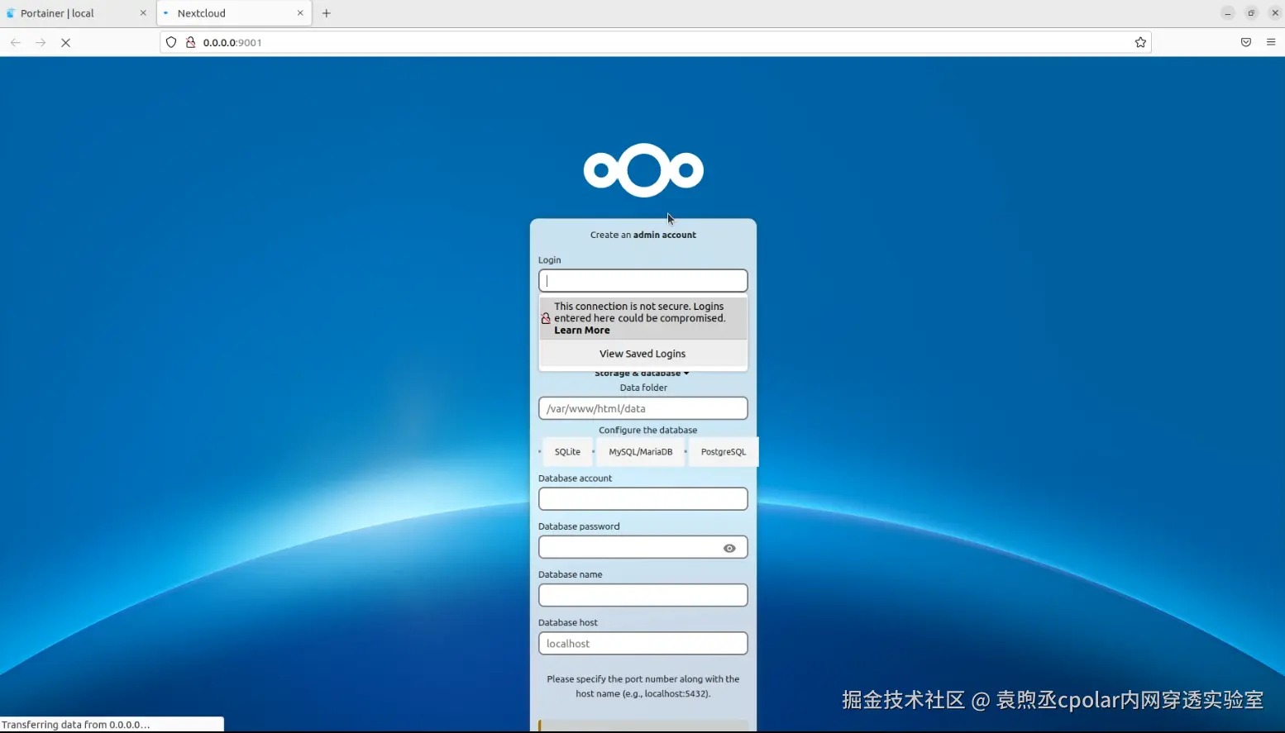Click the Database account field

pyautogui.click(x=643, y=499)
